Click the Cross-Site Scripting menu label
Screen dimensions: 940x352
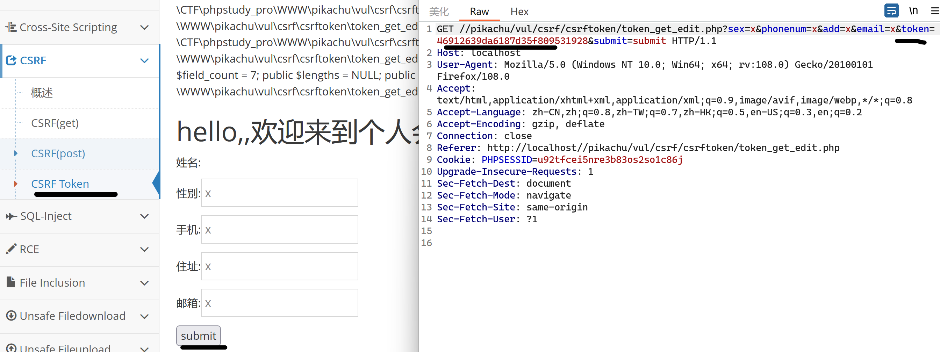click(68, 27)
